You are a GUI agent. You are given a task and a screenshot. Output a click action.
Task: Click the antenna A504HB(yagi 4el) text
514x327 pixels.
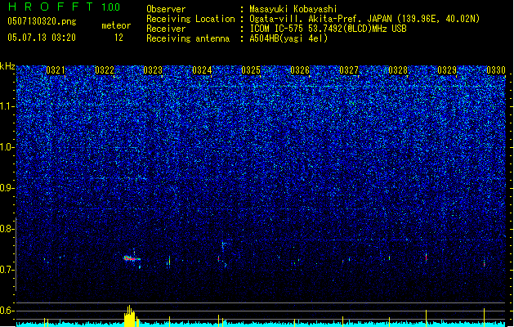click(x=288, y=38)
